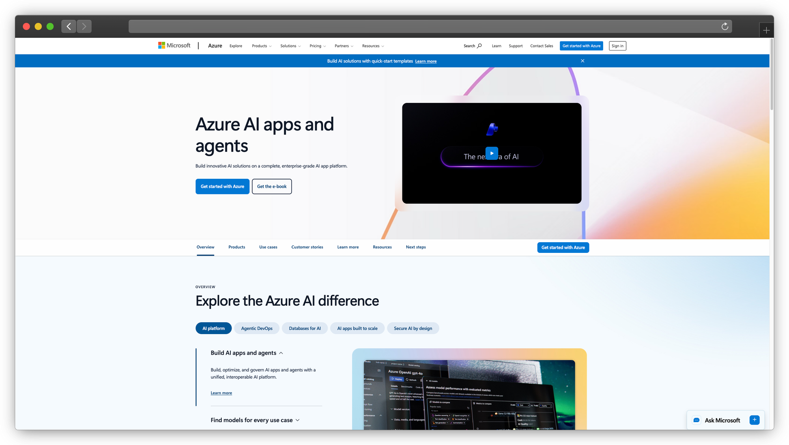Click the Sign in button
Viewport: 789px width, 445px height.
click(x=617, y=46)
